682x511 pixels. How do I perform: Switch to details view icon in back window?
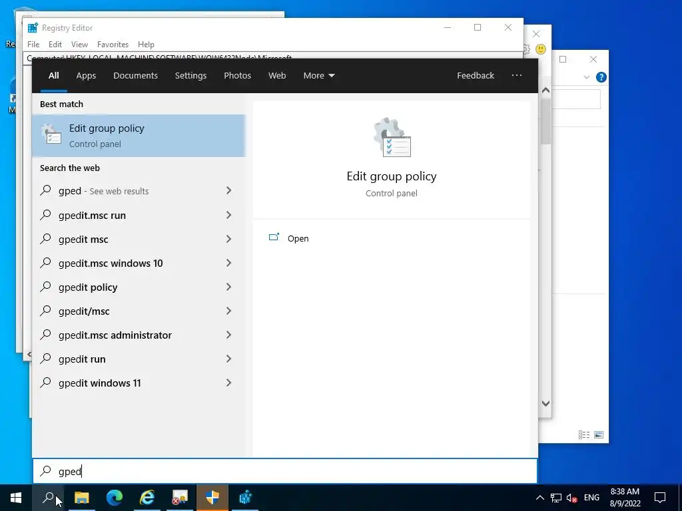(x=584, y=434)
